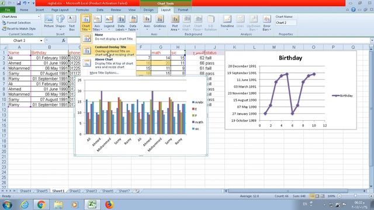
Task: Switch to Page Break Preview in status bar
Action: click(x=322, y=196)
